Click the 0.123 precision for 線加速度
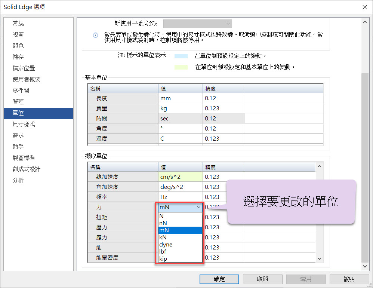The width and height of the screenshot is (373, 288). tap(224, 177)
